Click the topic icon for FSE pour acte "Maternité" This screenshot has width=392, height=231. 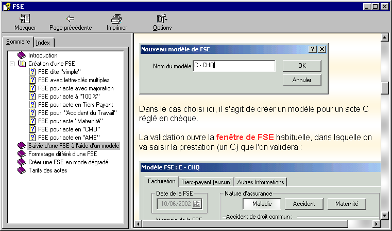click(x=32, y=121)
